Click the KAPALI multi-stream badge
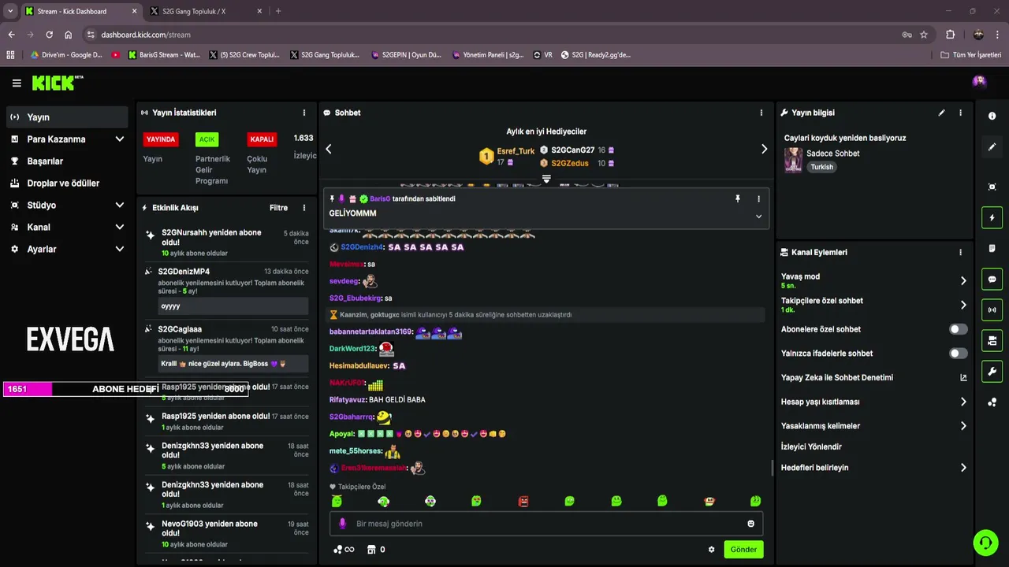Image resolution: width=1009 pixels, height=567 pixels. tap(262, 139)
